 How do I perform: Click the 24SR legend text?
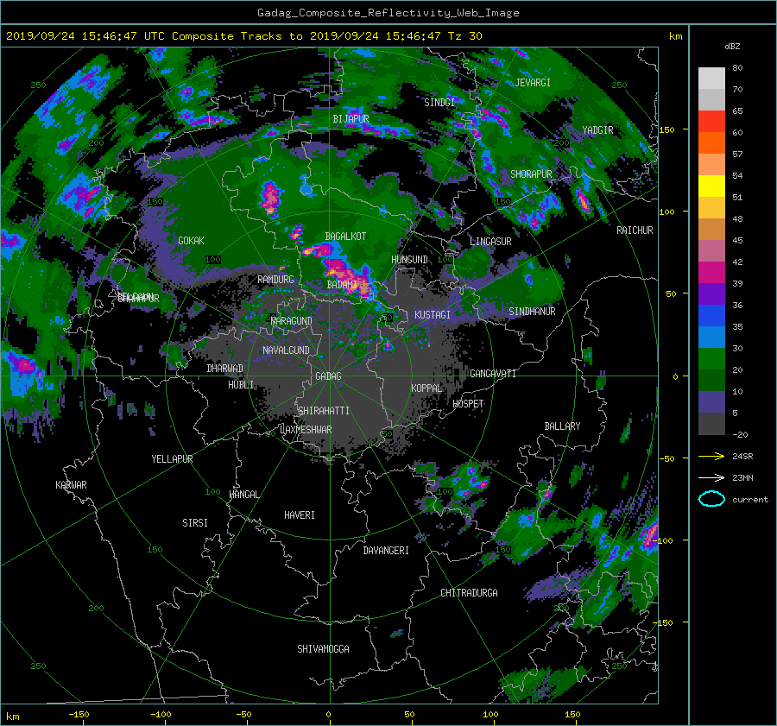(x=742, y=456)
